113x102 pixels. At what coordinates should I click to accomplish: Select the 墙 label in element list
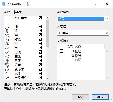click(16, 27)
